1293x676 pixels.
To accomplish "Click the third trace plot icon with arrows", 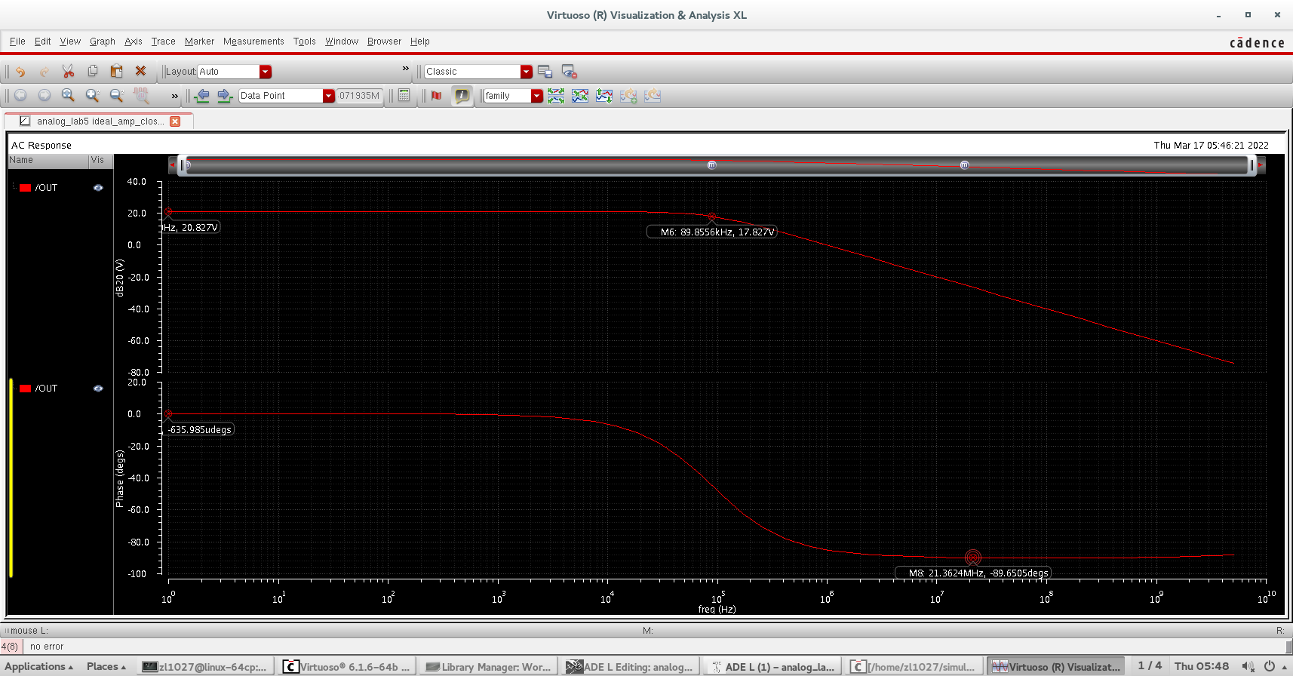I will (604, 96).
